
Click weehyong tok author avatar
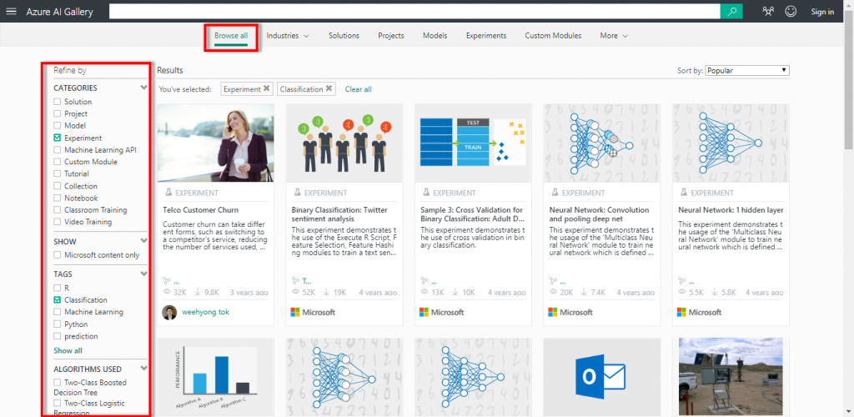click(169, 313)
